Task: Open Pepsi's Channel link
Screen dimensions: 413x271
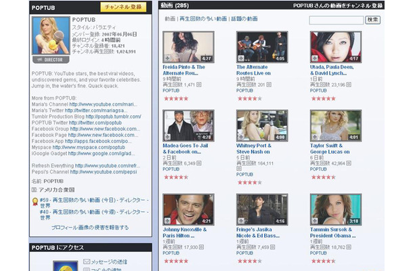Action: (x=104, y=171)
